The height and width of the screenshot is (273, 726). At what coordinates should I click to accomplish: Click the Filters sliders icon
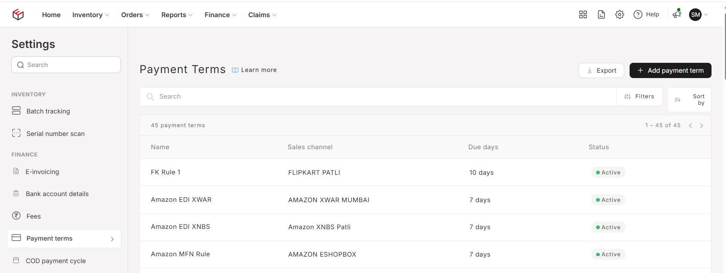(x=627, y=97)
